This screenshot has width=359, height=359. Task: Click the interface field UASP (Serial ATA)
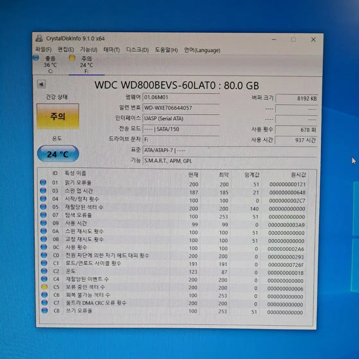pyautogui.click(x=181, y=118)
